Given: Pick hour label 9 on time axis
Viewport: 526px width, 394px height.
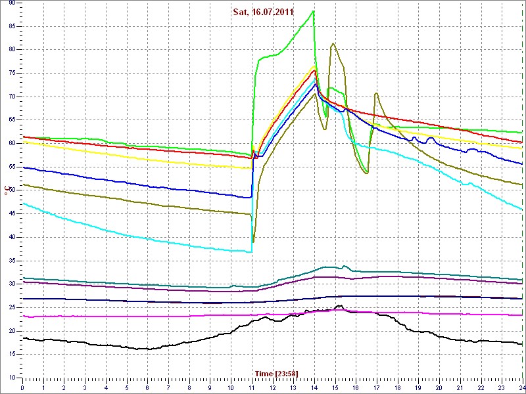Looking at the screenshot, I should [x=210, y=387].
